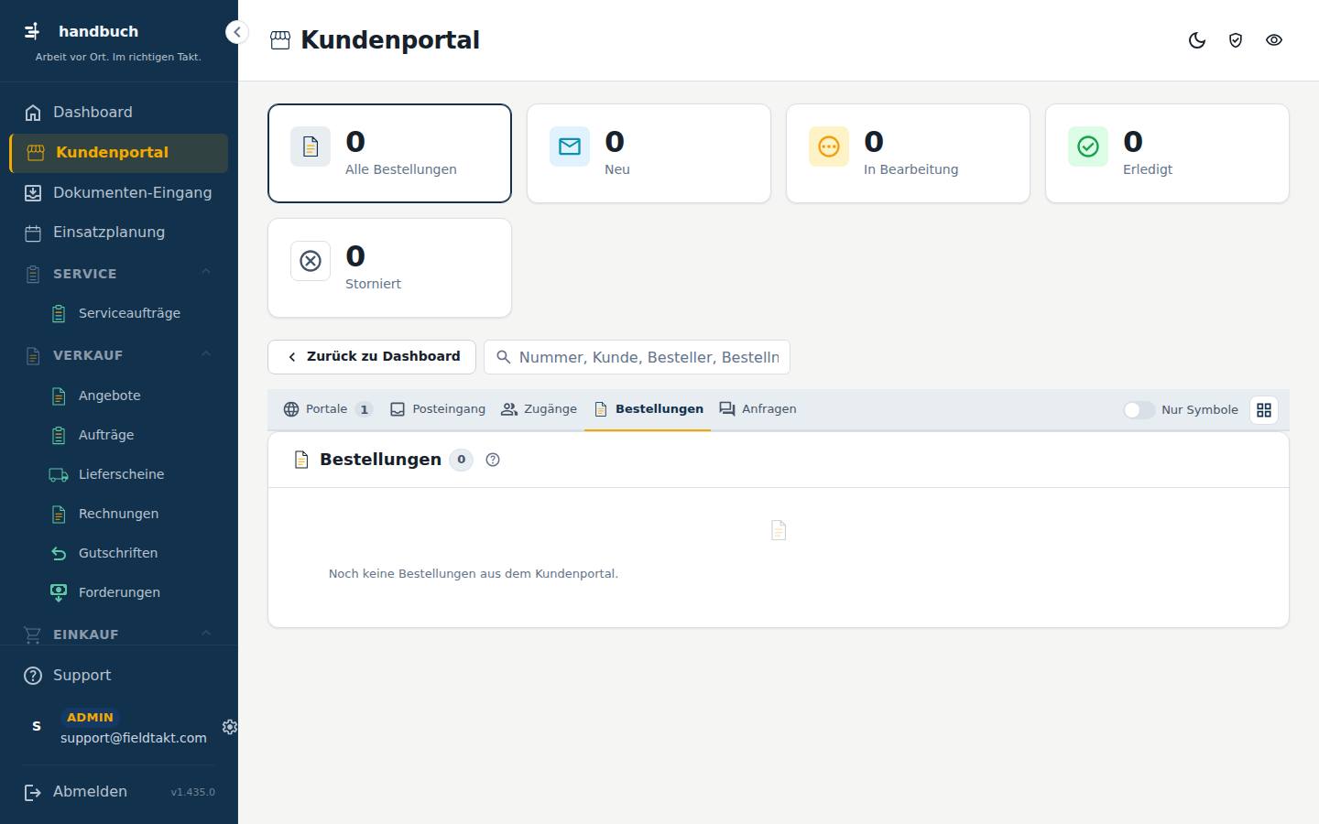Switch to the Anfragen tab

[x=758, y=409]
